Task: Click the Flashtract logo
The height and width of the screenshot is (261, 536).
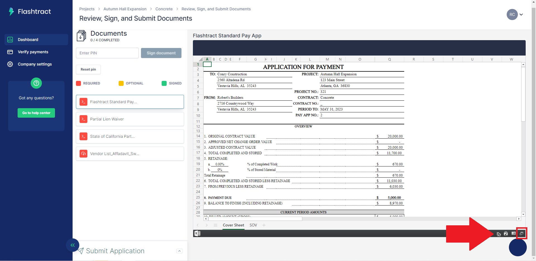Action: 30,11
